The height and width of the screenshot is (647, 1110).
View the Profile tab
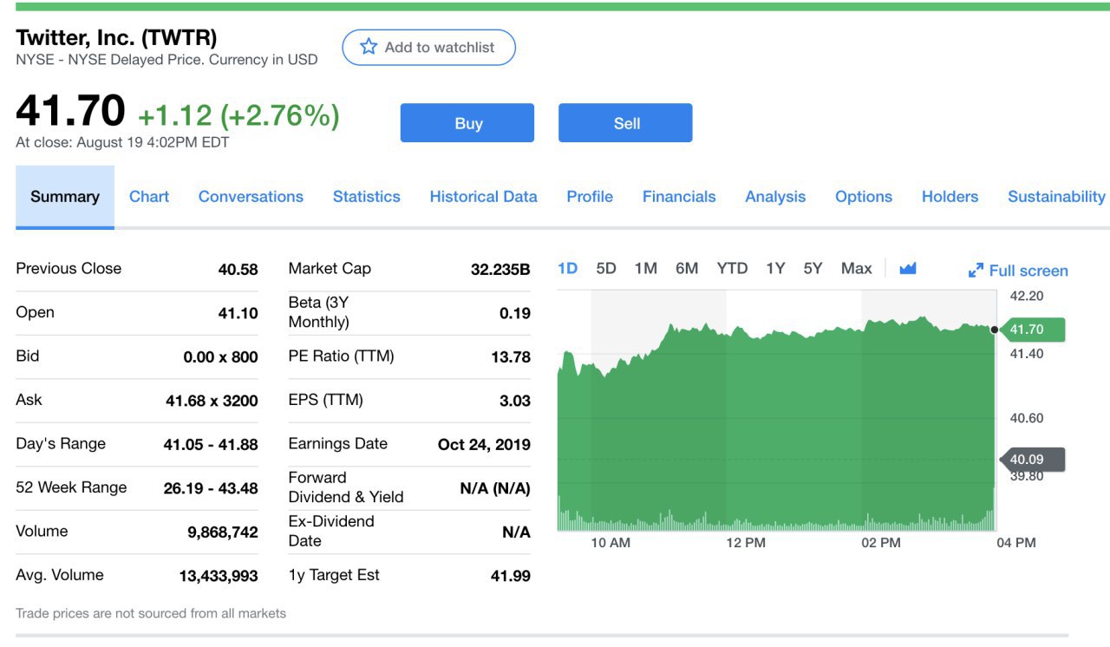pos(590,197)
